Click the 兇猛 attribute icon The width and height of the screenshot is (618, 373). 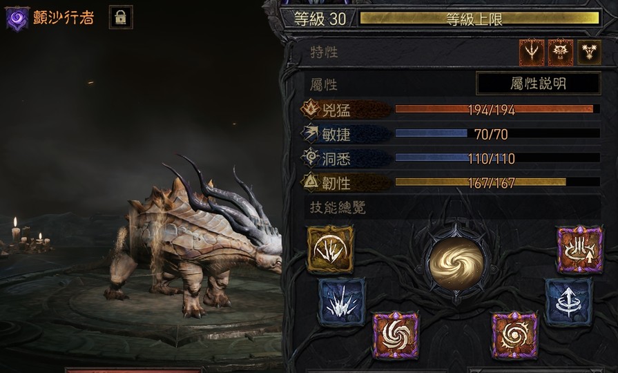(x=310, y=109)
